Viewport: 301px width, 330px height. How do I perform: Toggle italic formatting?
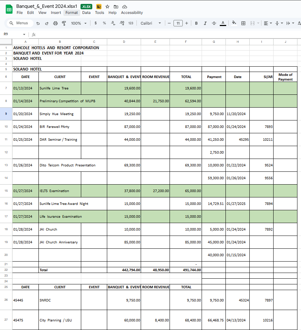(205, 23)
